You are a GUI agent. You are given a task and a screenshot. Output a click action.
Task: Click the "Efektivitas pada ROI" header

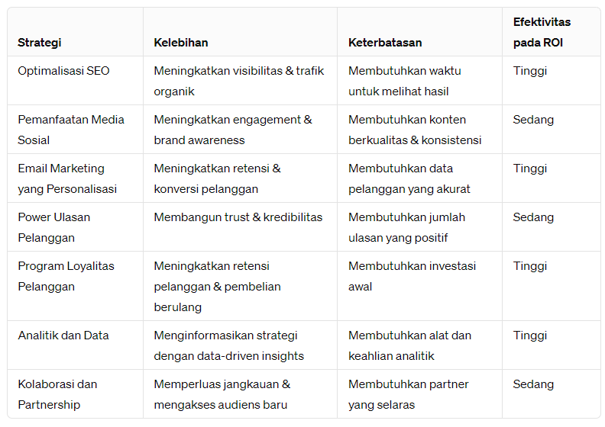pos(542,32)
